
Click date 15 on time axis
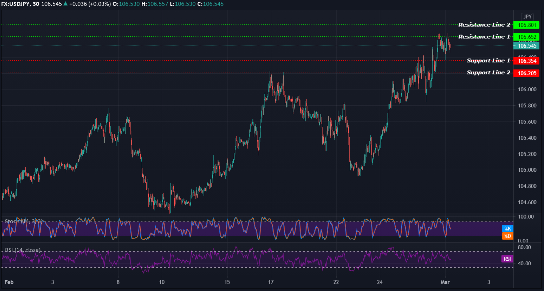[227, 282]
